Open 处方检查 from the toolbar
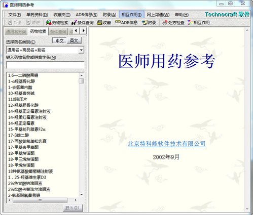 [x=173, y=22]
